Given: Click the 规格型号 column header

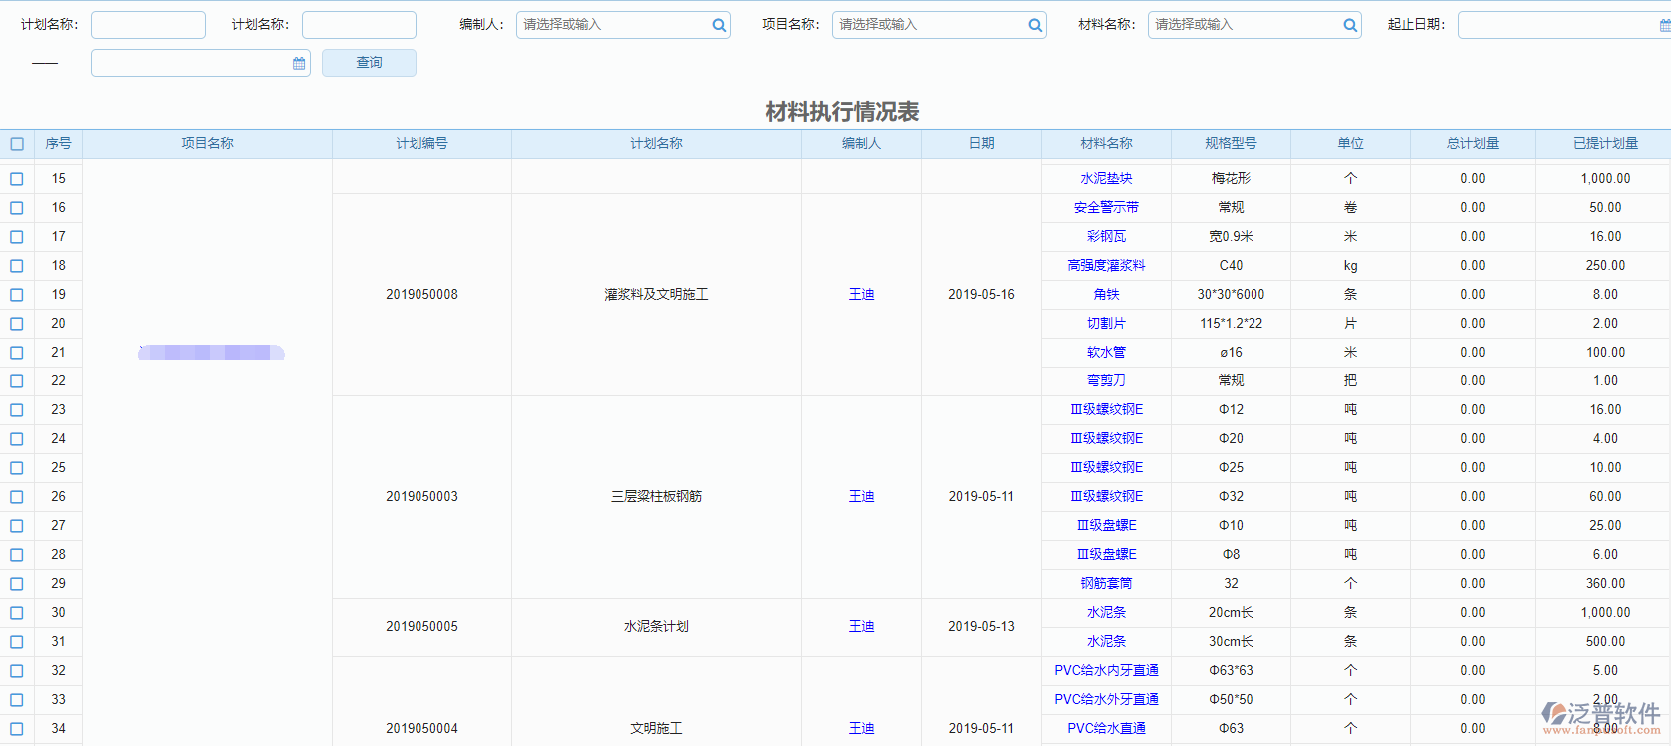Looking at the screenshot, I should coord(1231,144).
